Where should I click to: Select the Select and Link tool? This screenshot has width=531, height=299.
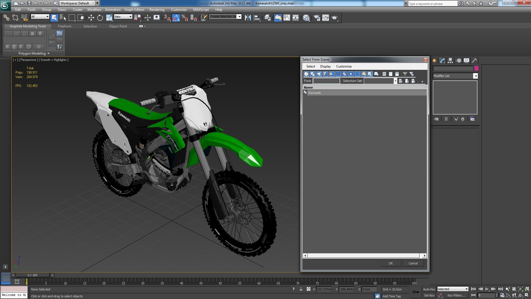click(6, 18)
